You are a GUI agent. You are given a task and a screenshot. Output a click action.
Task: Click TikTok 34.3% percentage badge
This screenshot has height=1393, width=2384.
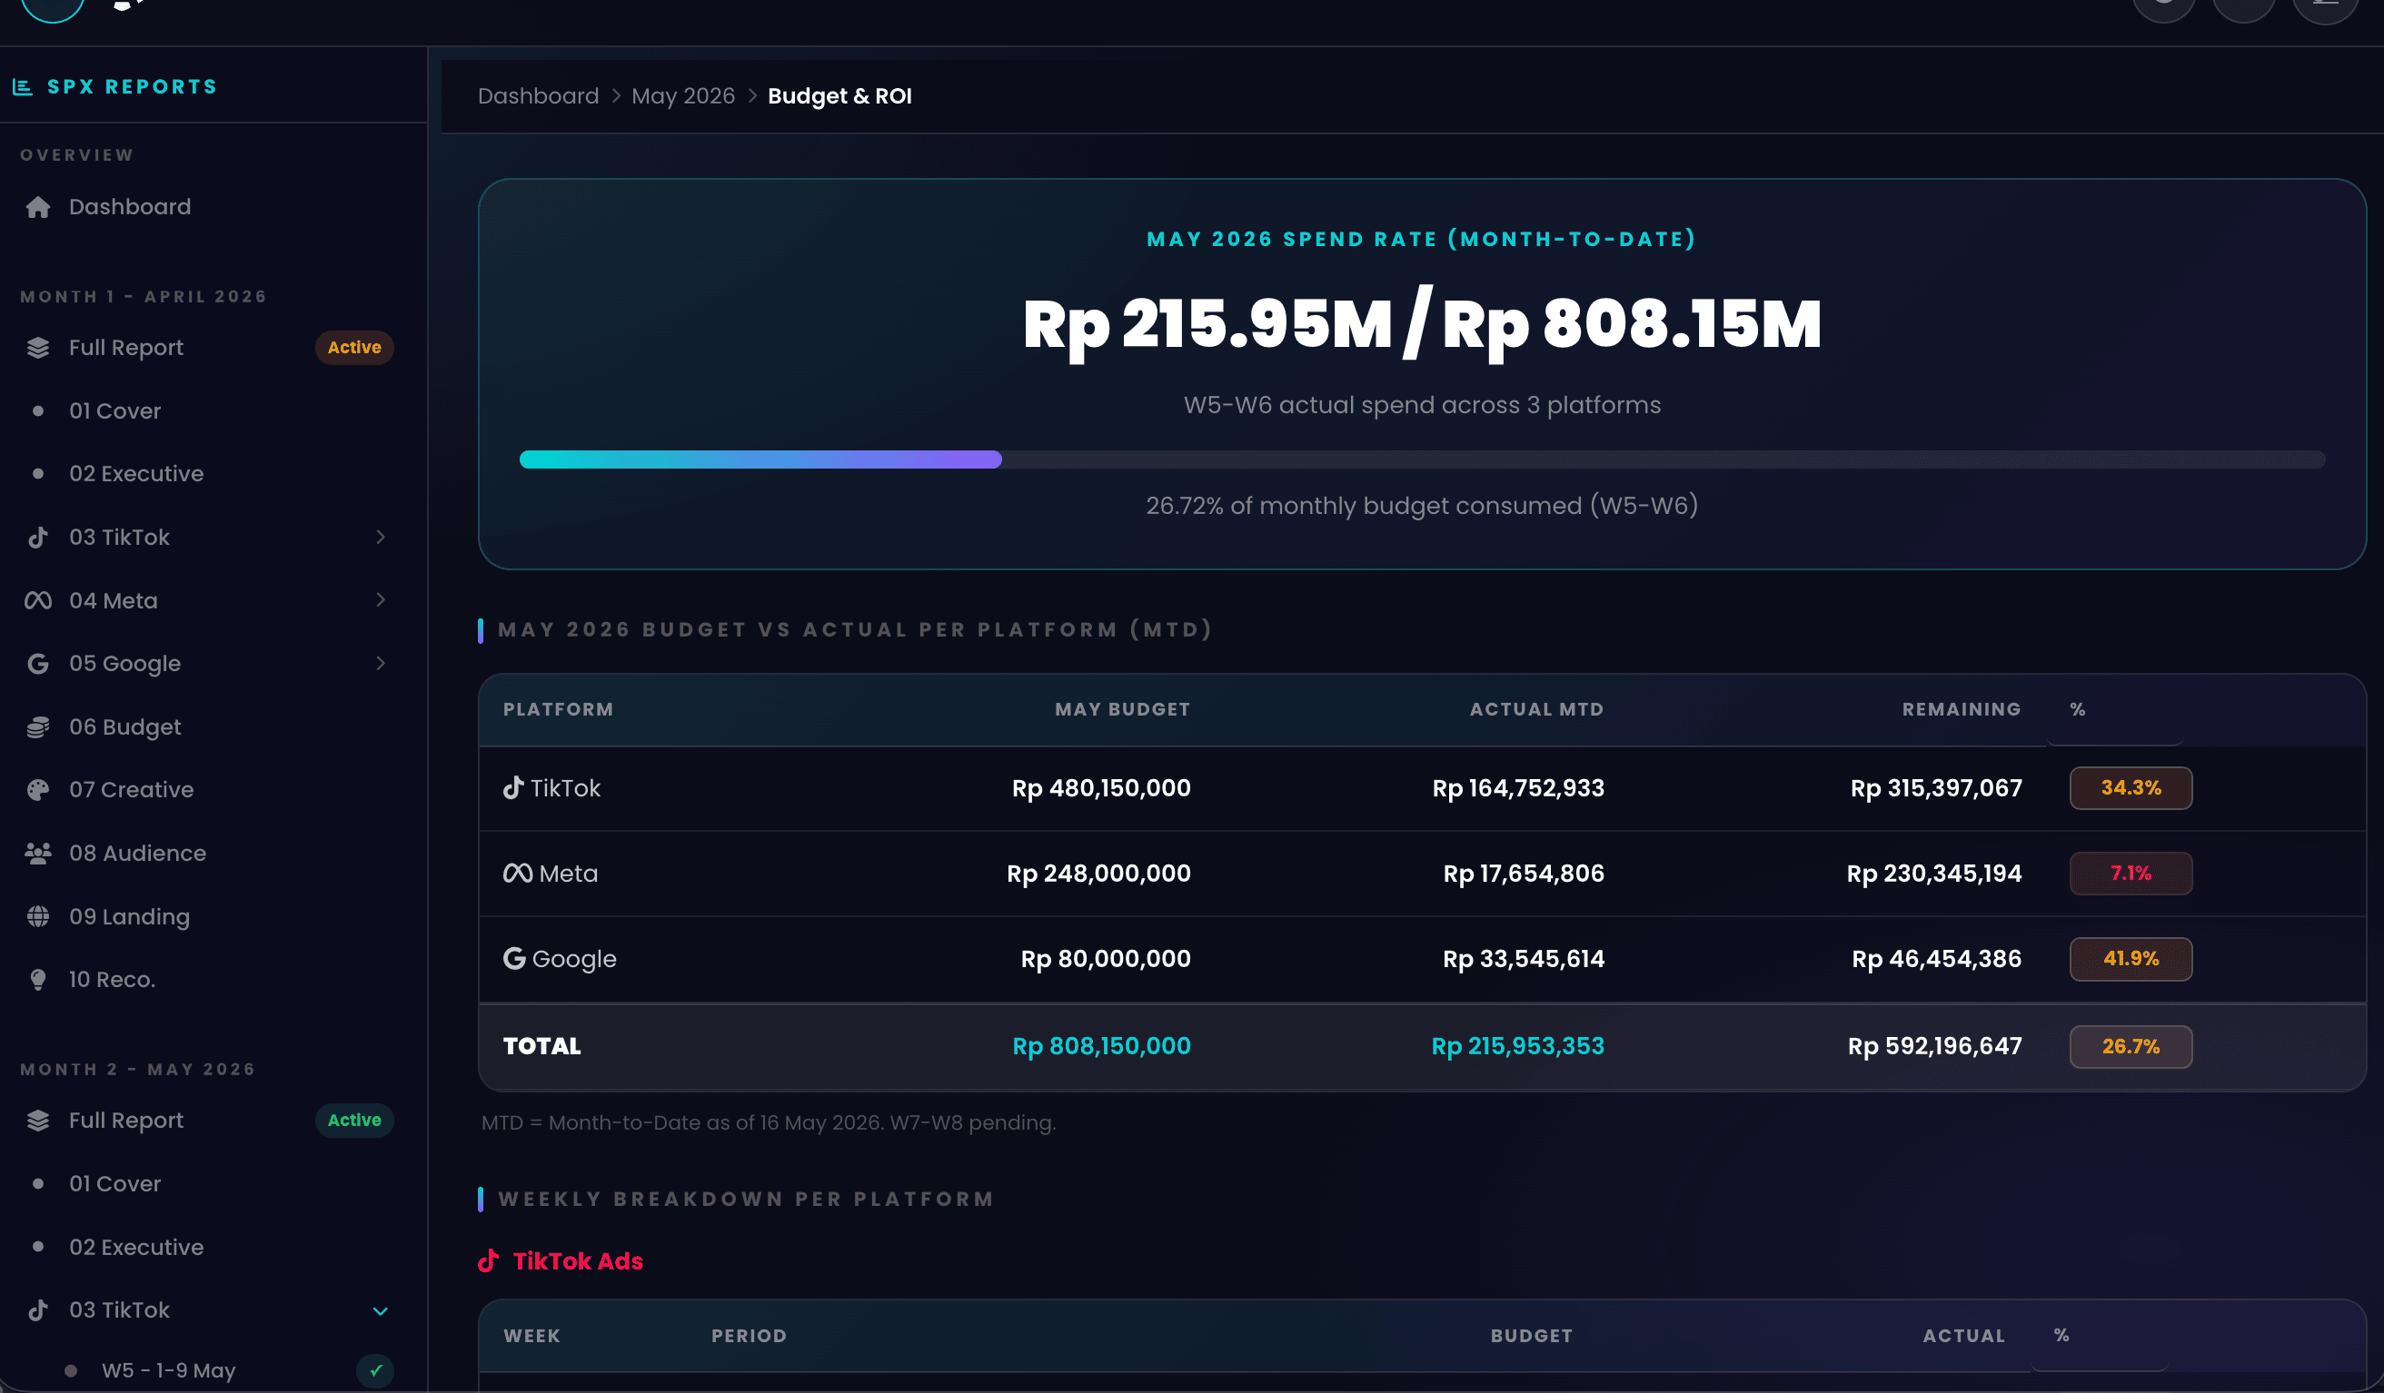click(2131, 787)
